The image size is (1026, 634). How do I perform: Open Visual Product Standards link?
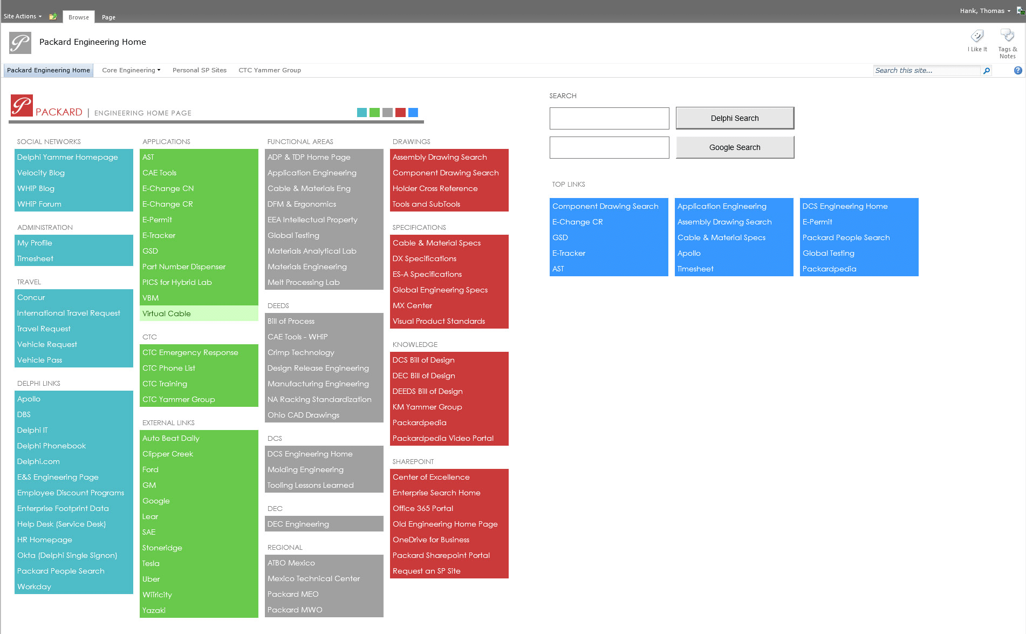439,321
